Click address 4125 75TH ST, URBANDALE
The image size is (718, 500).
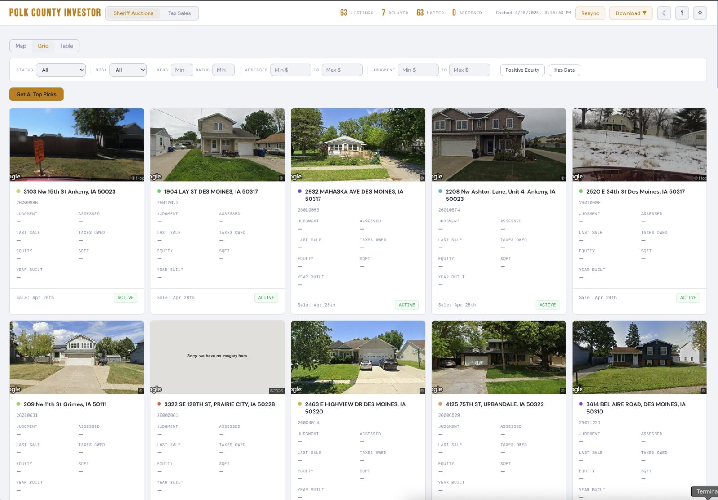[495, 404]
